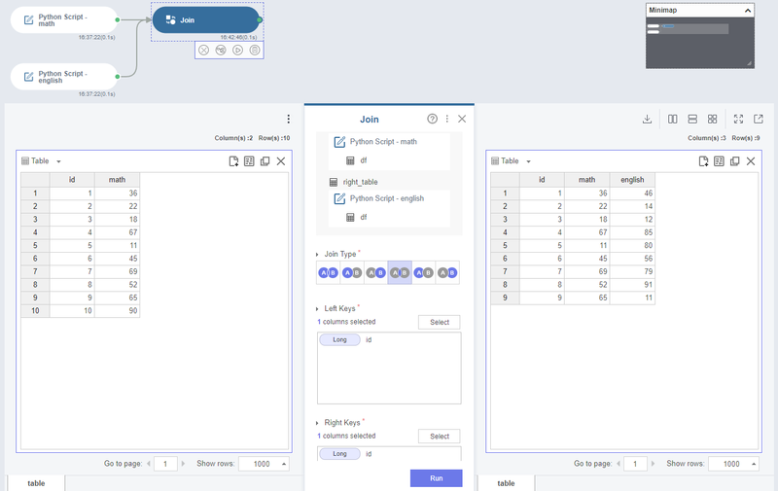Image resolution: width=778 pixels, height=491 pixels.
Task: Open output in new window icon
Action: click(x=759, y=119)
